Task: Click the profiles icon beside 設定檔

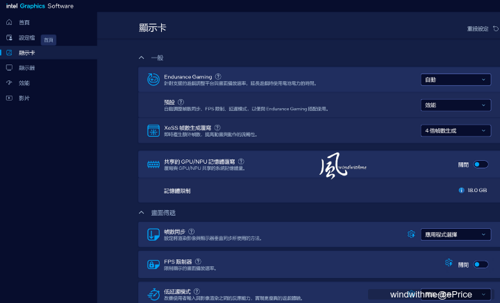Action: [x=9, y=37]
